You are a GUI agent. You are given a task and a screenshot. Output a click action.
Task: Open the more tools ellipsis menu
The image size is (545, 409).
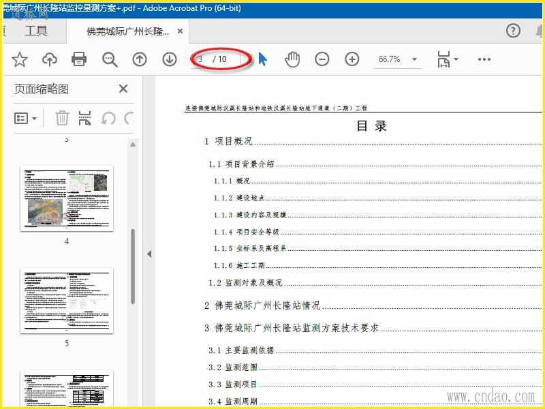coord(484,59)
